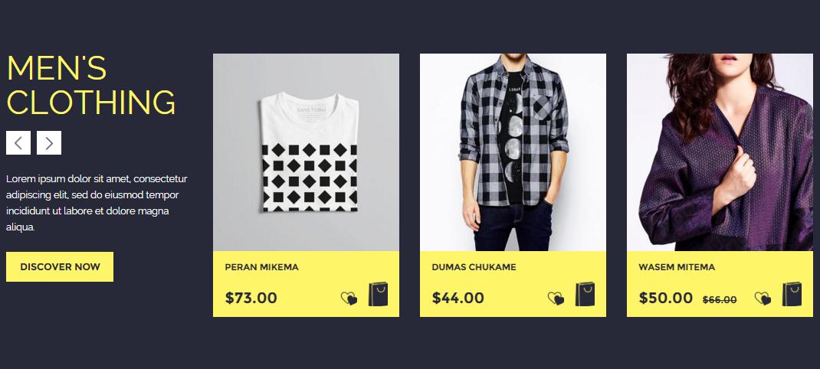The height and width of the screenshot is (369, 820).
Task: View the plaid checkered shirt photo
Action: click(513, 152)
